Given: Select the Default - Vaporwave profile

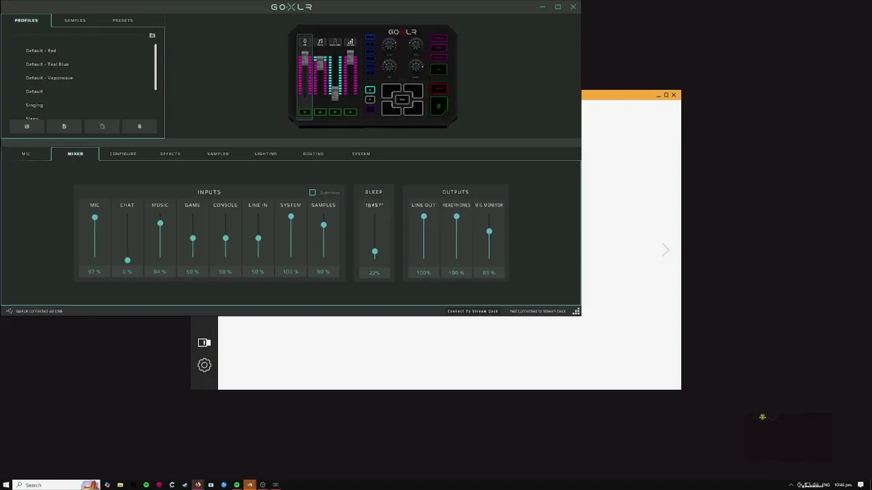Looking at the screenshot, I should pos(49,78).
